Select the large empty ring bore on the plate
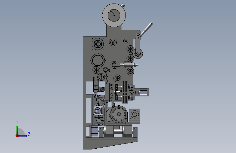Viewport: 236px width, 153px height. tap(98, 60)
